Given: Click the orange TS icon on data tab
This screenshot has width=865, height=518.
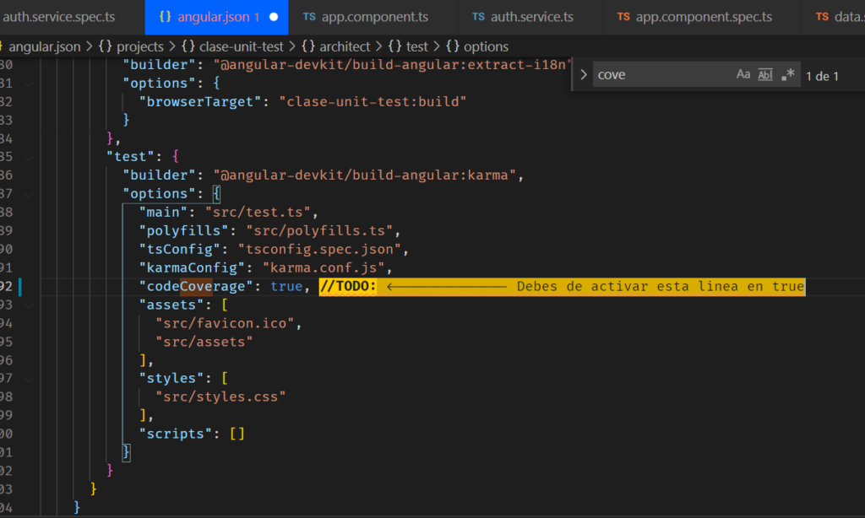Looking at the screenshot, I should (x=822, y=17).
